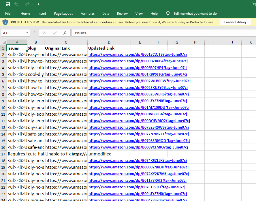256x201 pixels.
Task: Open the B0025KUSY6 Amazon link
Action: [x=138, y=87]
